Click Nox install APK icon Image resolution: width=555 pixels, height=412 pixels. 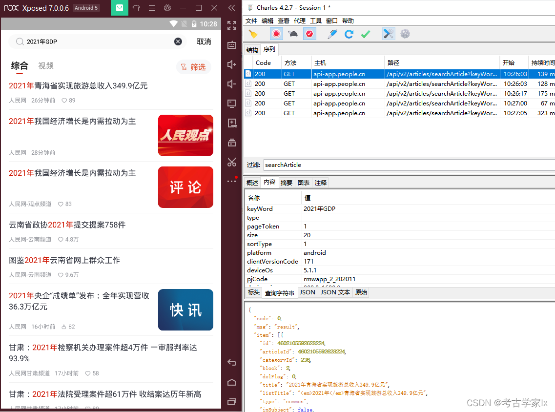[x=232, y=123]
